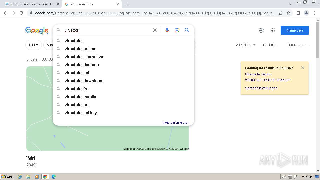
Task: Click the Wirl map thumbnail
Action: (108, 108)
